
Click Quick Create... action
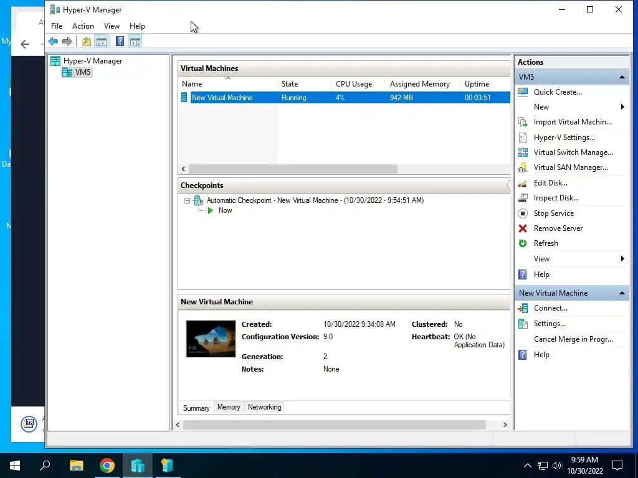[558, 92]
